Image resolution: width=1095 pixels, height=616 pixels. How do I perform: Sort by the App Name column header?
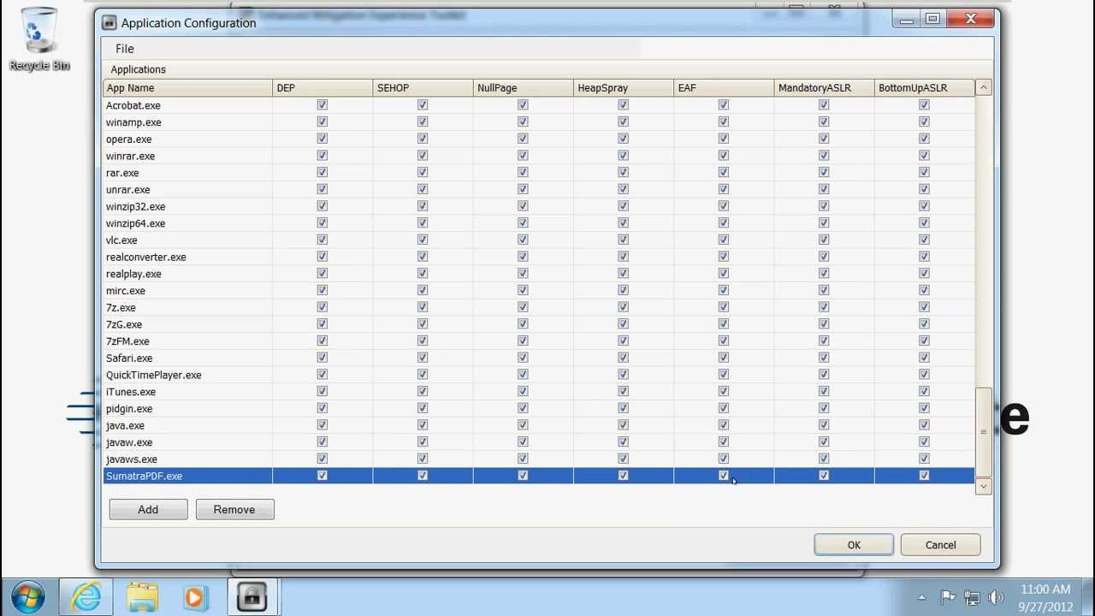point(188,88)
